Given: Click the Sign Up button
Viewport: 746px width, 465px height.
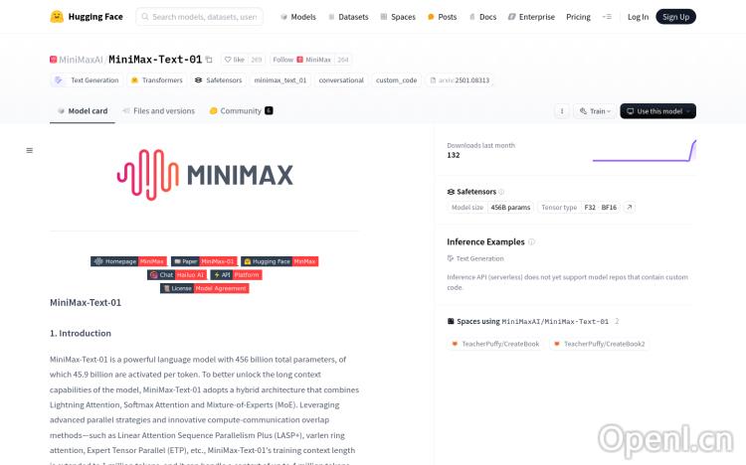Looking at the screenshot, I should tap(675, 17).
